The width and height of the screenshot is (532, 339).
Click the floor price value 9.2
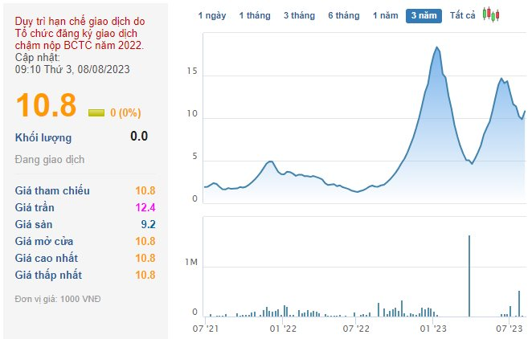147,224
